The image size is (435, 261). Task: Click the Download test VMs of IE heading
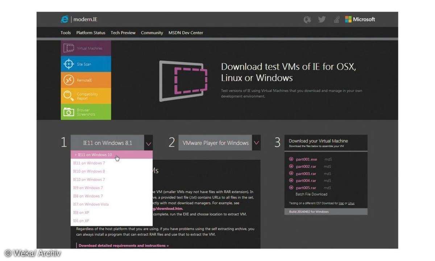click(289, 72)
